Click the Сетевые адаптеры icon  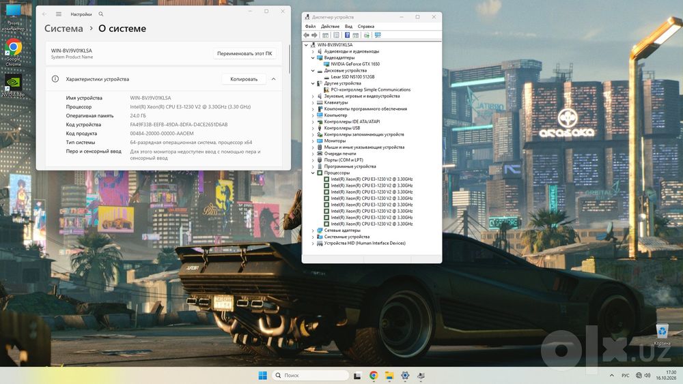(320, 230)
